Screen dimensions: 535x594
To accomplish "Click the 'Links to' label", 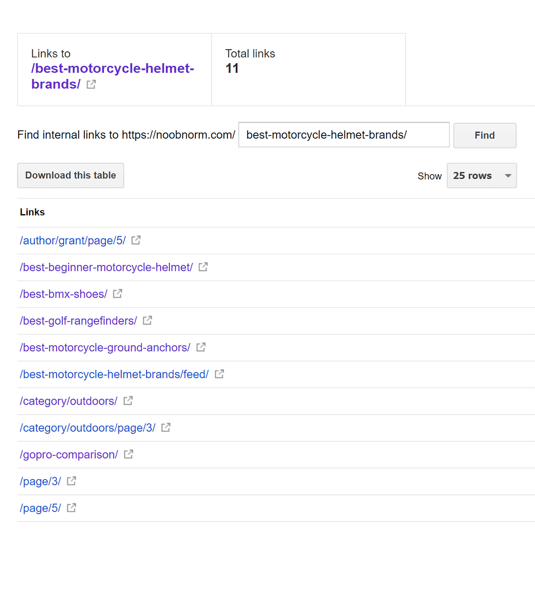I will point(51,53).
